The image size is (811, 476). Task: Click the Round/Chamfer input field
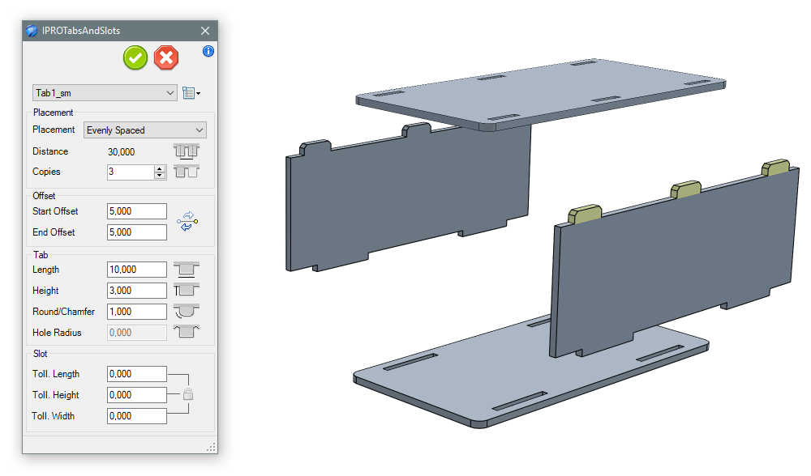pyautogui.click(x=137, y=312)
